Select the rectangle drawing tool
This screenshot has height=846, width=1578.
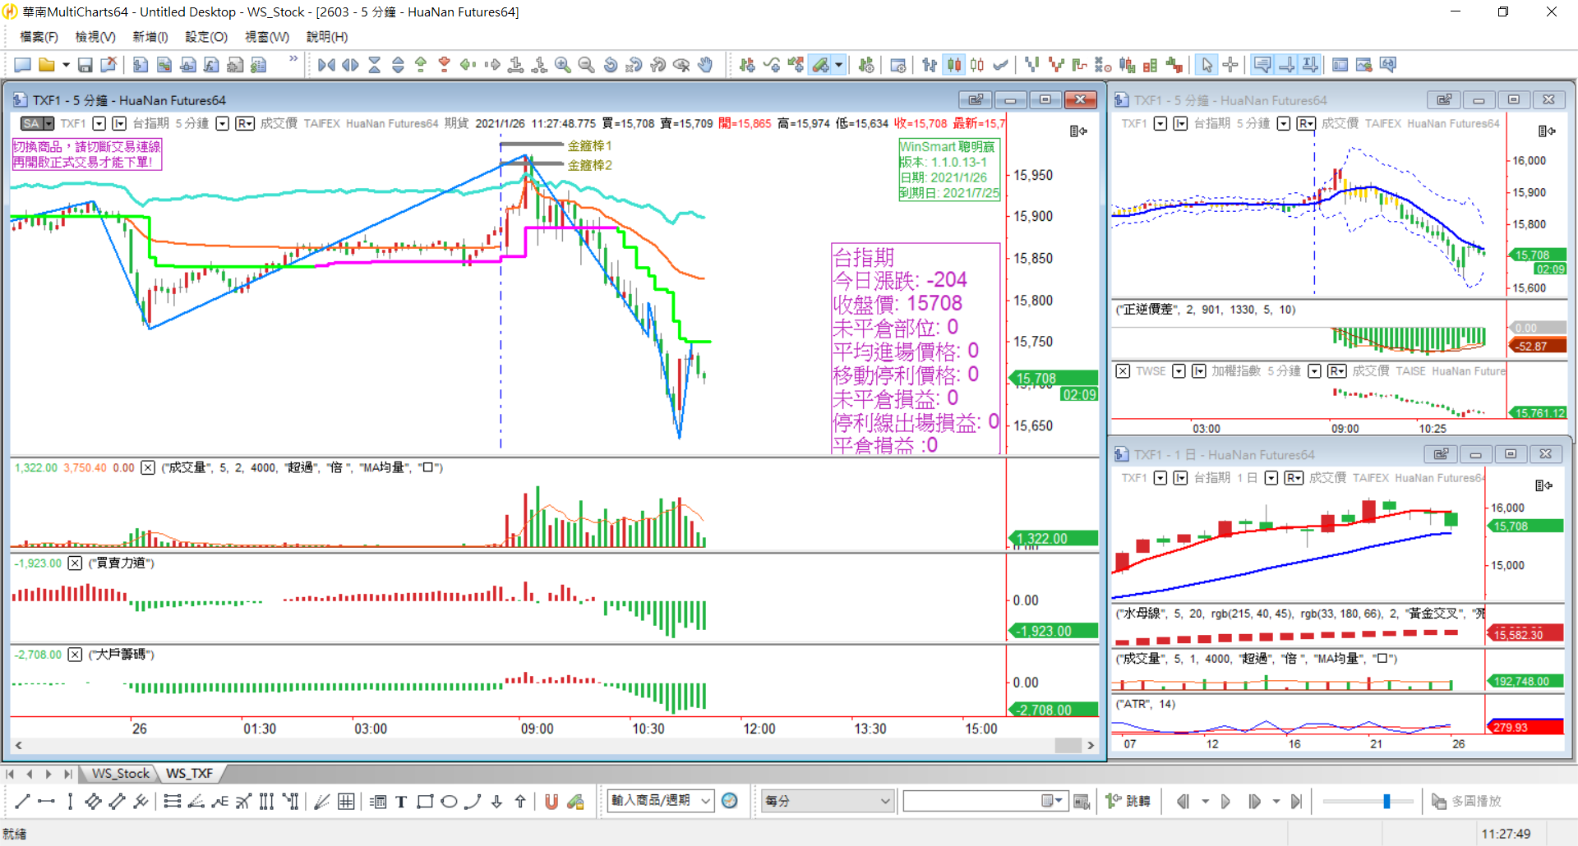(x=425, y=802)
